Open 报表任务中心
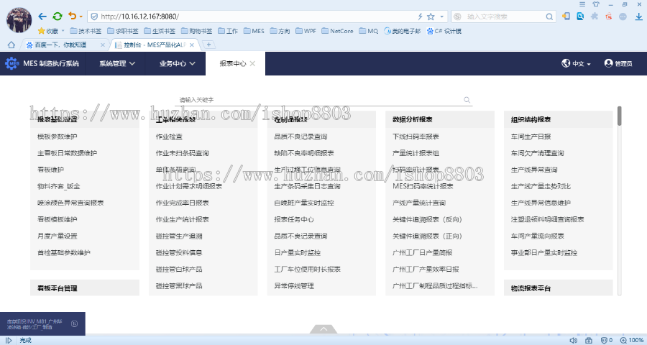647x345 pixels. (294, 219)
